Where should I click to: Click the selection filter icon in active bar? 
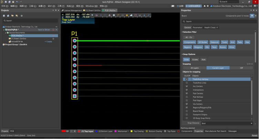coord(92,15)
